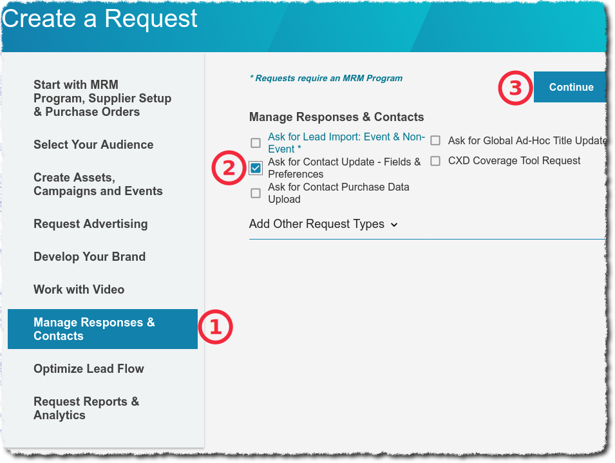
Task: Open Optimize Lead Flow section
Action: (x=88, y=369)
